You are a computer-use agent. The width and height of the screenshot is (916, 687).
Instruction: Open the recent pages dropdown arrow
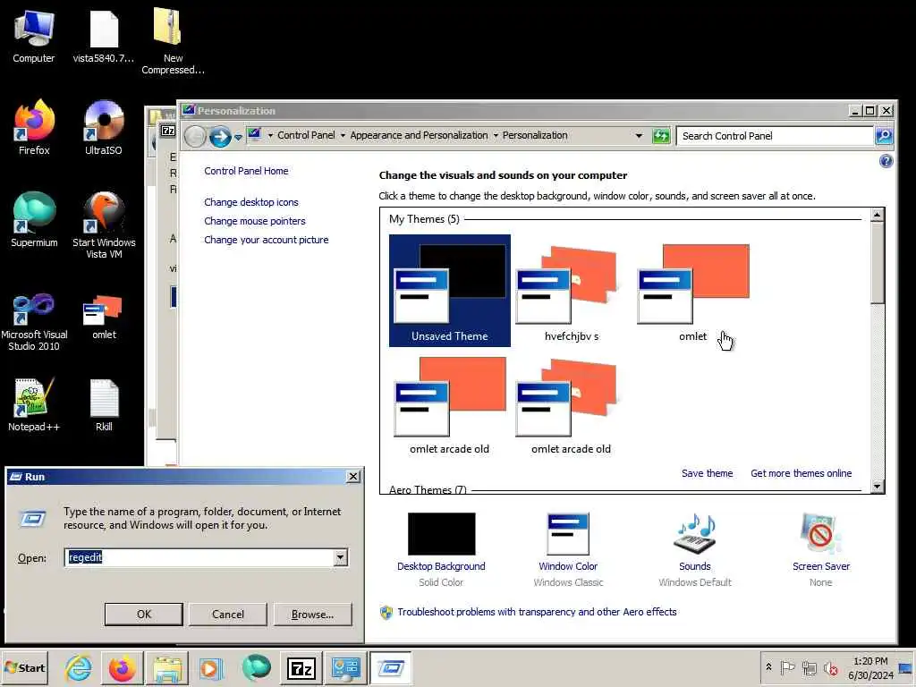238,137
